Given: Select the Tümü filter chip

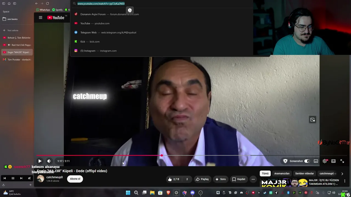Looking at the screenshot, I should pyautogui.click(x=265, y=173).
